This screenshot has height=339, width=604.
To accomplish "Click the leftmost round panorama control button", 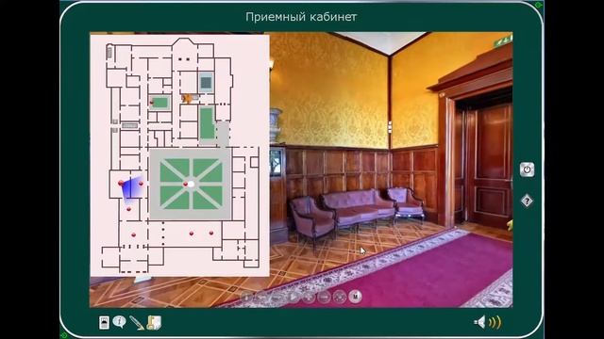I will [x=247, y=297].
